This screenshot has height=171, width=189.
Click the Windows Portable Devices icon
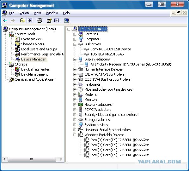(81, 135)
